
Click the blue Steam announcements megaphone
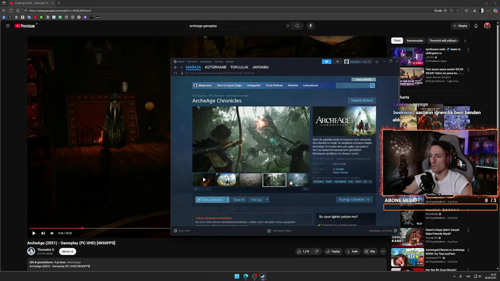point(327,61)
